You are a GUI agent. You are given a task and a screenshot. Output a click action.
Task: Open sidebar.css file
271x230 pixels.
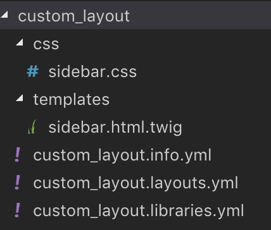(92, 72)
